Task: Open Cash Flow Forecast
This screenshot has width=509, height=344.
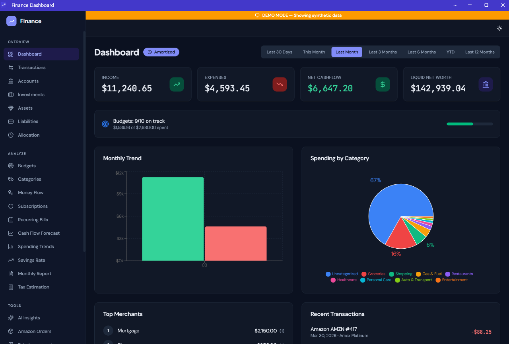Action: click(39, 233)
